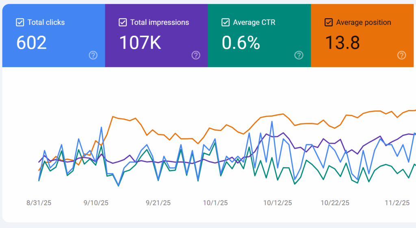Select the 10/1/25 date label
This screenshot has height=228, width=416.
pos(216,203)
